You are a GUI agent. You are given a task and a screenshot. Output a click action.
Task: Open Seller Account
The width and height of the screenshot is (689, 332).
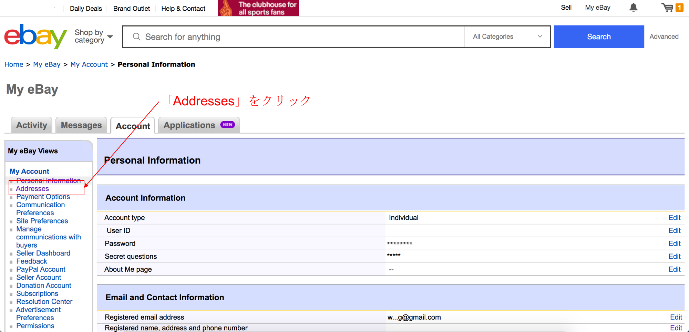(39, 277)
